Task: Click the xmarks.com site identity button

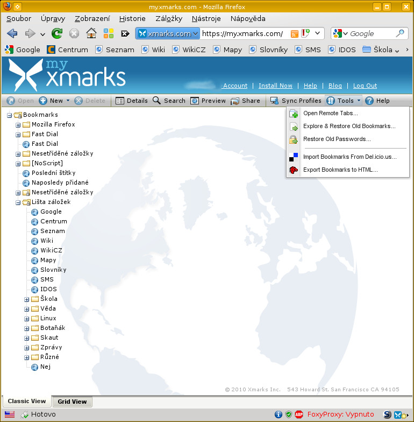Action: click(x=168, y=33)
